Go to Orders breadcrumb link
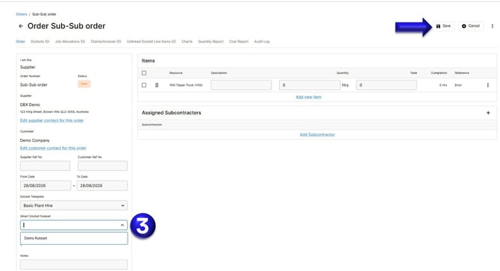500x271 pixels. tap(22, 14)
